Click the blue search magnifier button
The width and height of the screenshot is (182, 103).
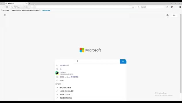[123, 61]
